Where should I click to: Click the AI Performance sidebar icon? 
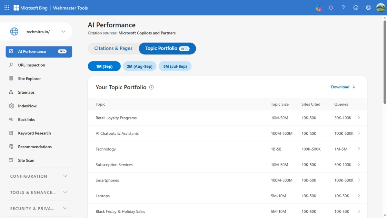11,51
